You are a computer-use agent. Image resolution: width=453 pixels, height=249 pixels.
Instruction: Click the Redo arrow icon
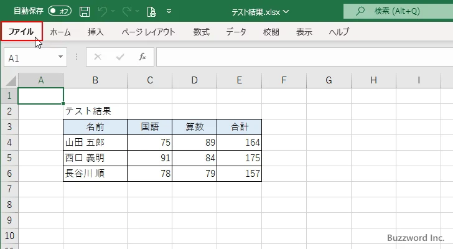click(126, 11)
